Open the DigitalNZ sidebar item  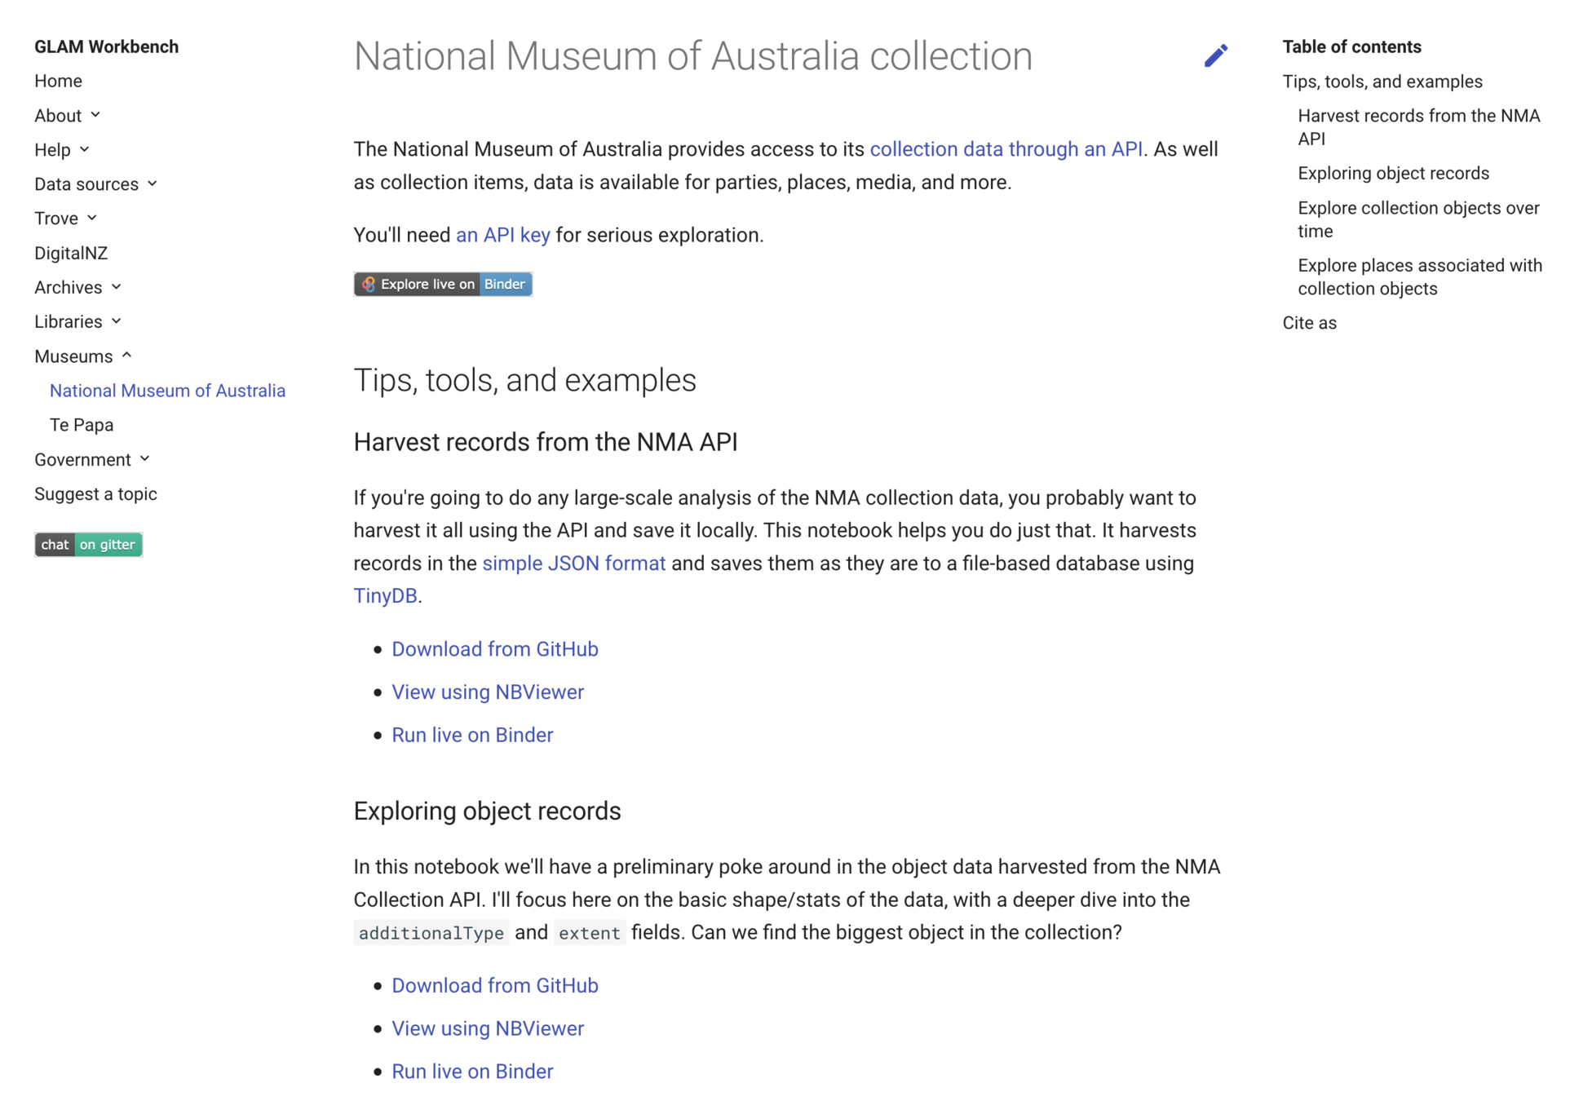pos(71,253)
